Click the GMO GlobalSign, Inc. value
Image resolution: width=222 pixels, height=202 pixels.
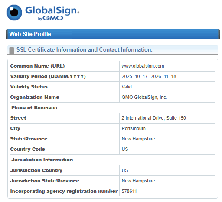click(x=144, y=97)
